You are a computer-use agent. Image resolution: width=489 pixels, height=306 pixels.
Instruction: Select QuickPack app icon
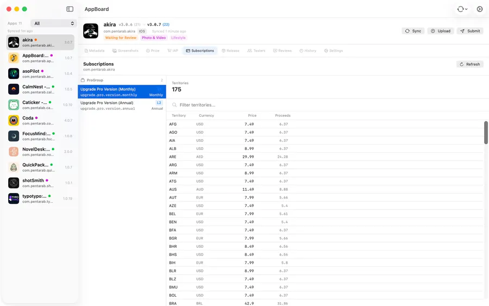pyautogui.click(x=14, y=167)
